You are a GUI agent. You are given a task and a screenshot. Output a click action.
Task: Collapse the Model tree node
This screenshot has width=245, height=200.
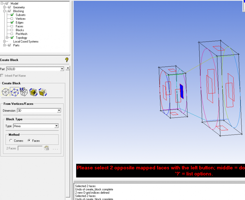pos(2,3)
